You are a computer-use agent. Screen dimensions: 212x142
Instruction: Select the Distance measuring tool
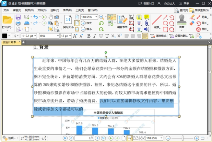(x=202, y=17)
